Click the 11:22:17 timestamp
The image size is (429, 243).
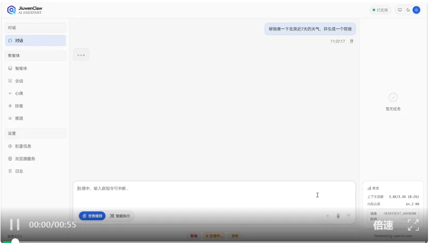pyautogui.click(x=337, y=41)
